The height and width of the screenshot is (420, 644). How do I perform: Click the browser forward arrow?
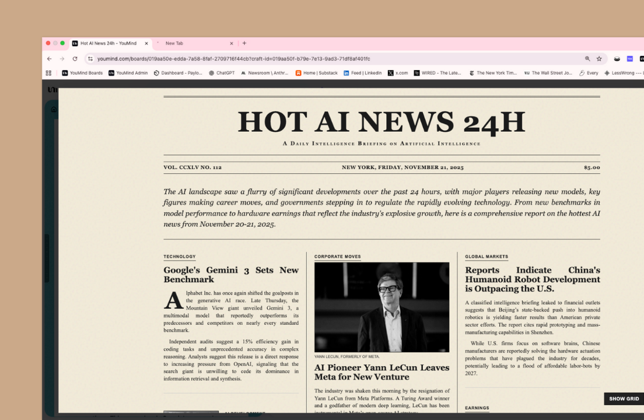62,59
